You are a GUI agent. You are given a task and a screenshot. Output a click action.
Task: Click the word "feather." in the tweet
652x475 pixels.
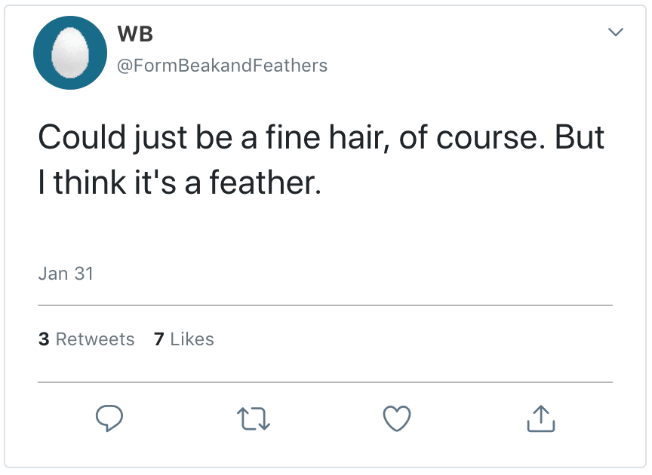point(272,182)
